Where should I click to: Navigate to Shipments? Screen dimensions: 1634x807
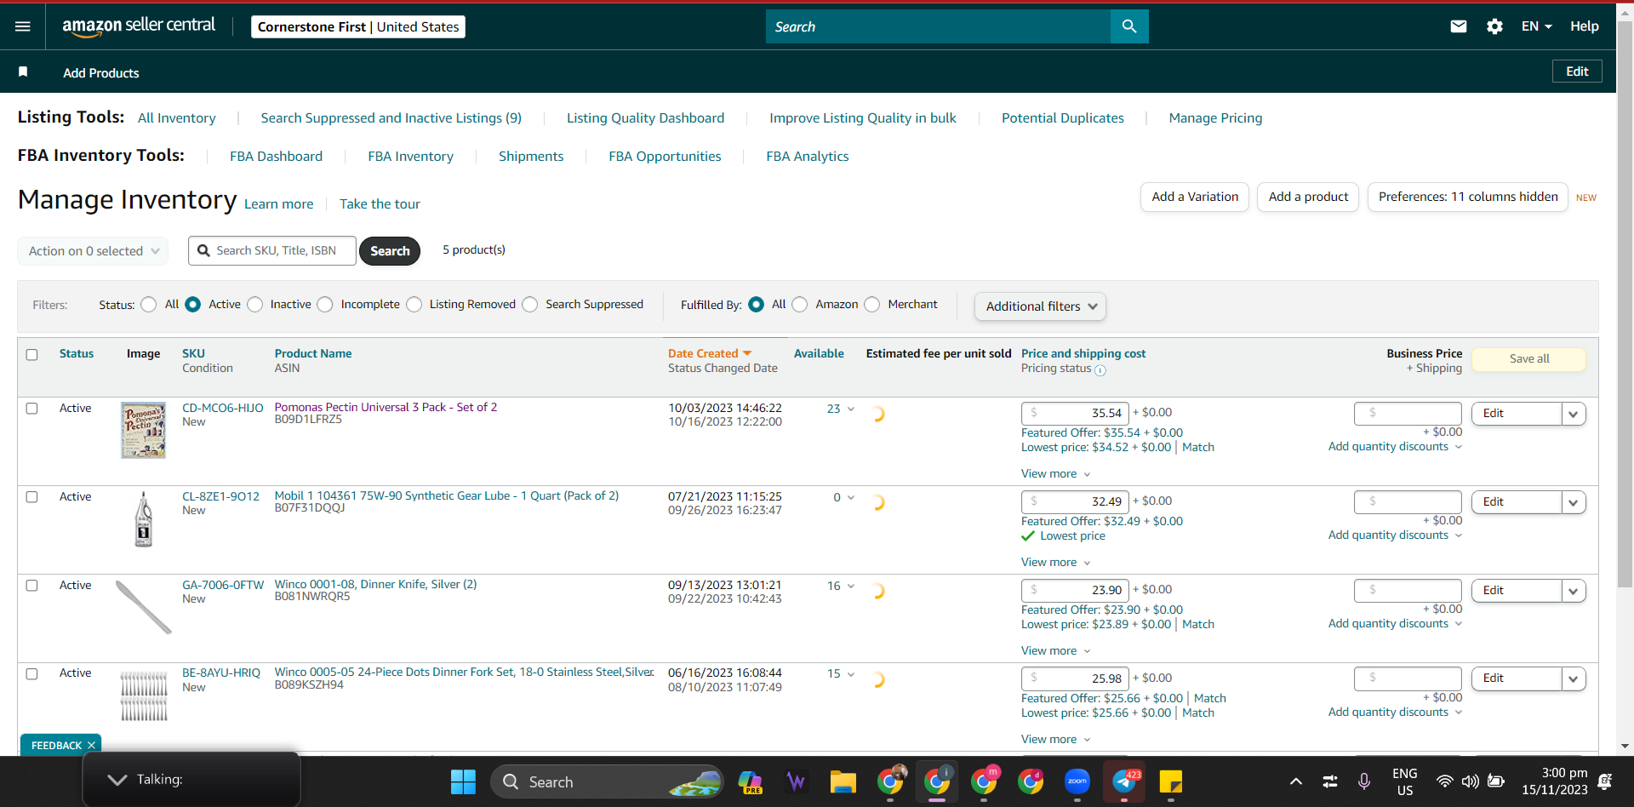click(531, 157)
